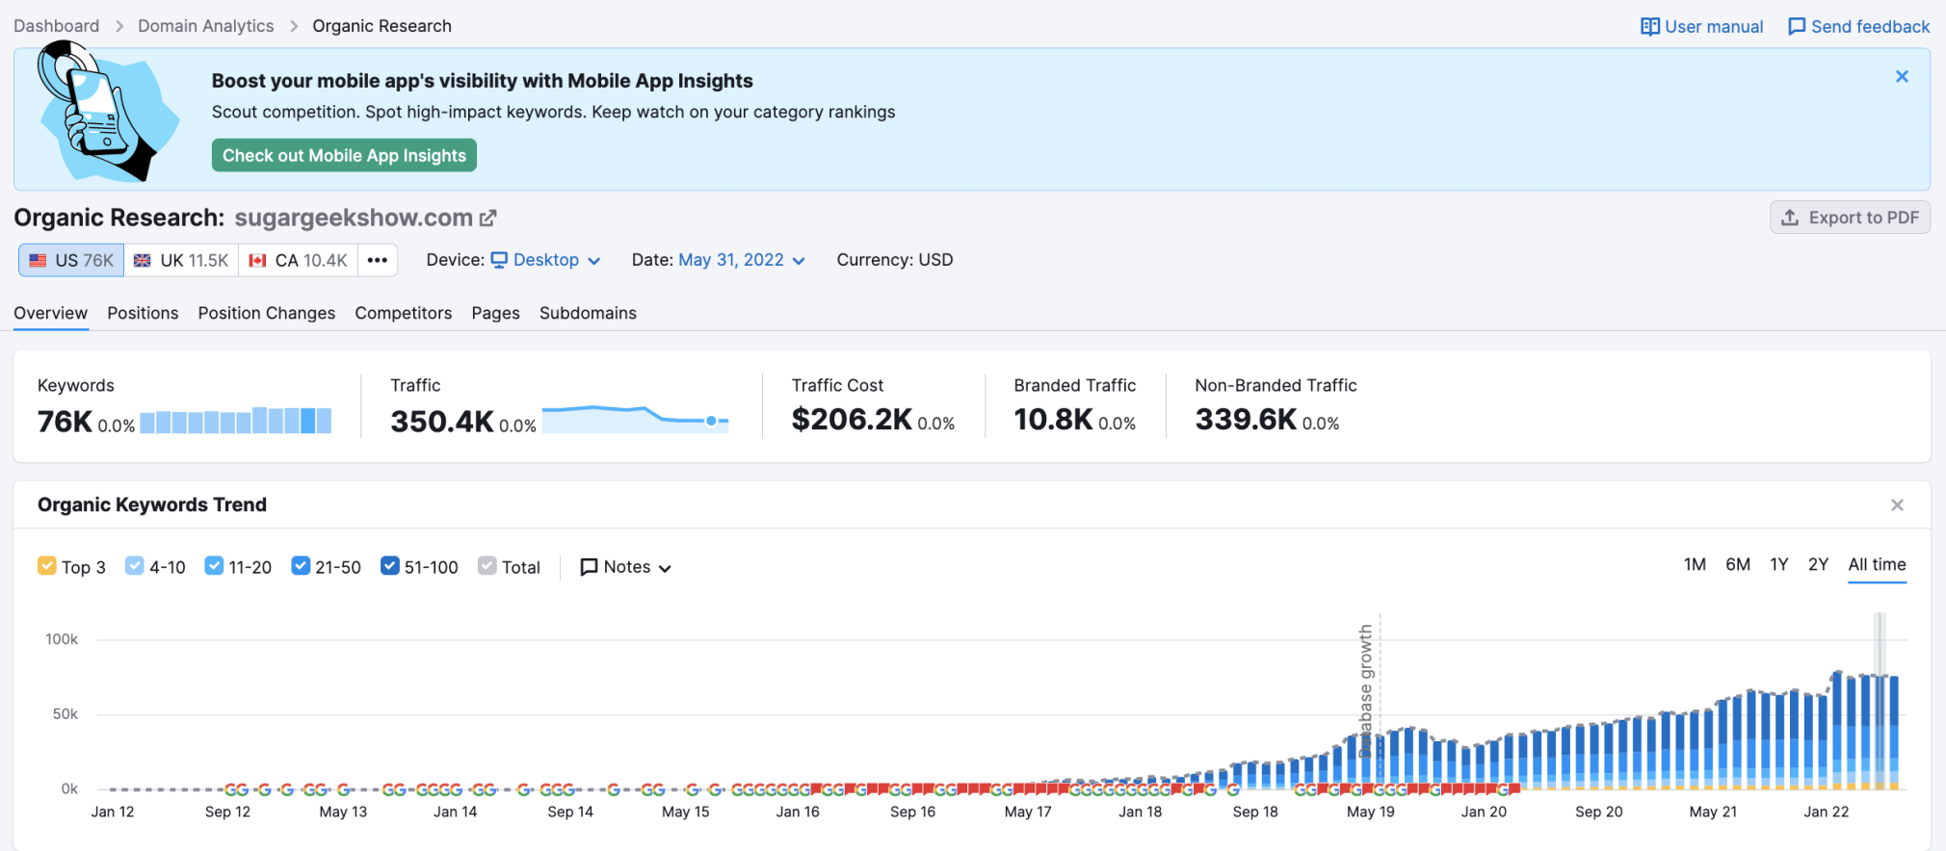The image size is (1946, 851).
Task: Open more databases ellipsis menu
Action: pos(378,260)
